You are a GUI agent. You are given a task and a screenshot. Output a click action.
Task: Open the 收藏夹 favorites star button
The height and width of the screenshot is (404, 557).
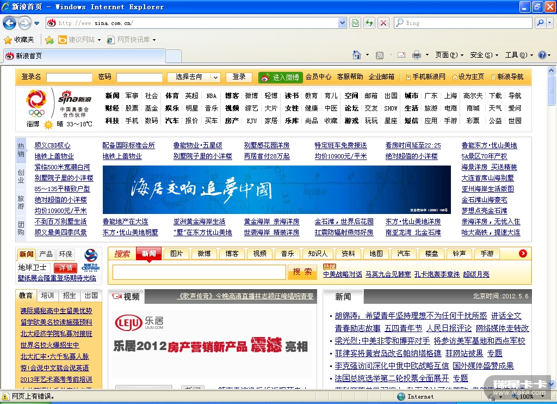coord(19,40)
